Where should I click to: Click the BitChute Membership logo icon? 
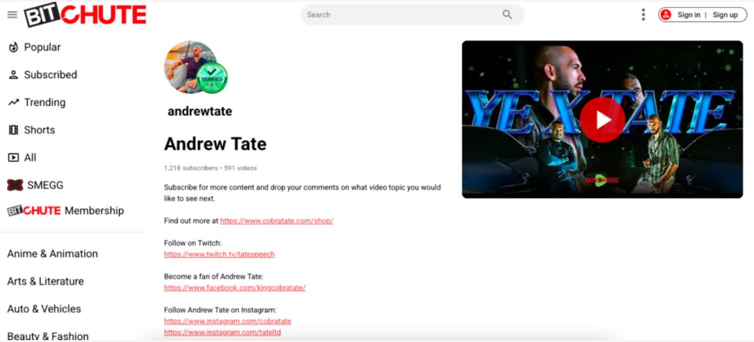point(34,210)
